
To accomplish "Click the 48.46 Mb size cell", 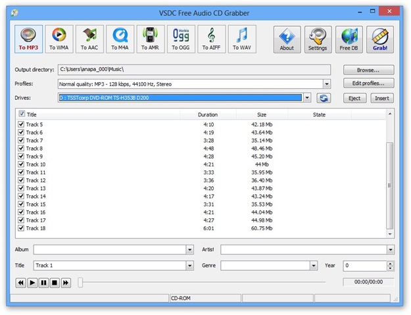I will pos(262,149).
